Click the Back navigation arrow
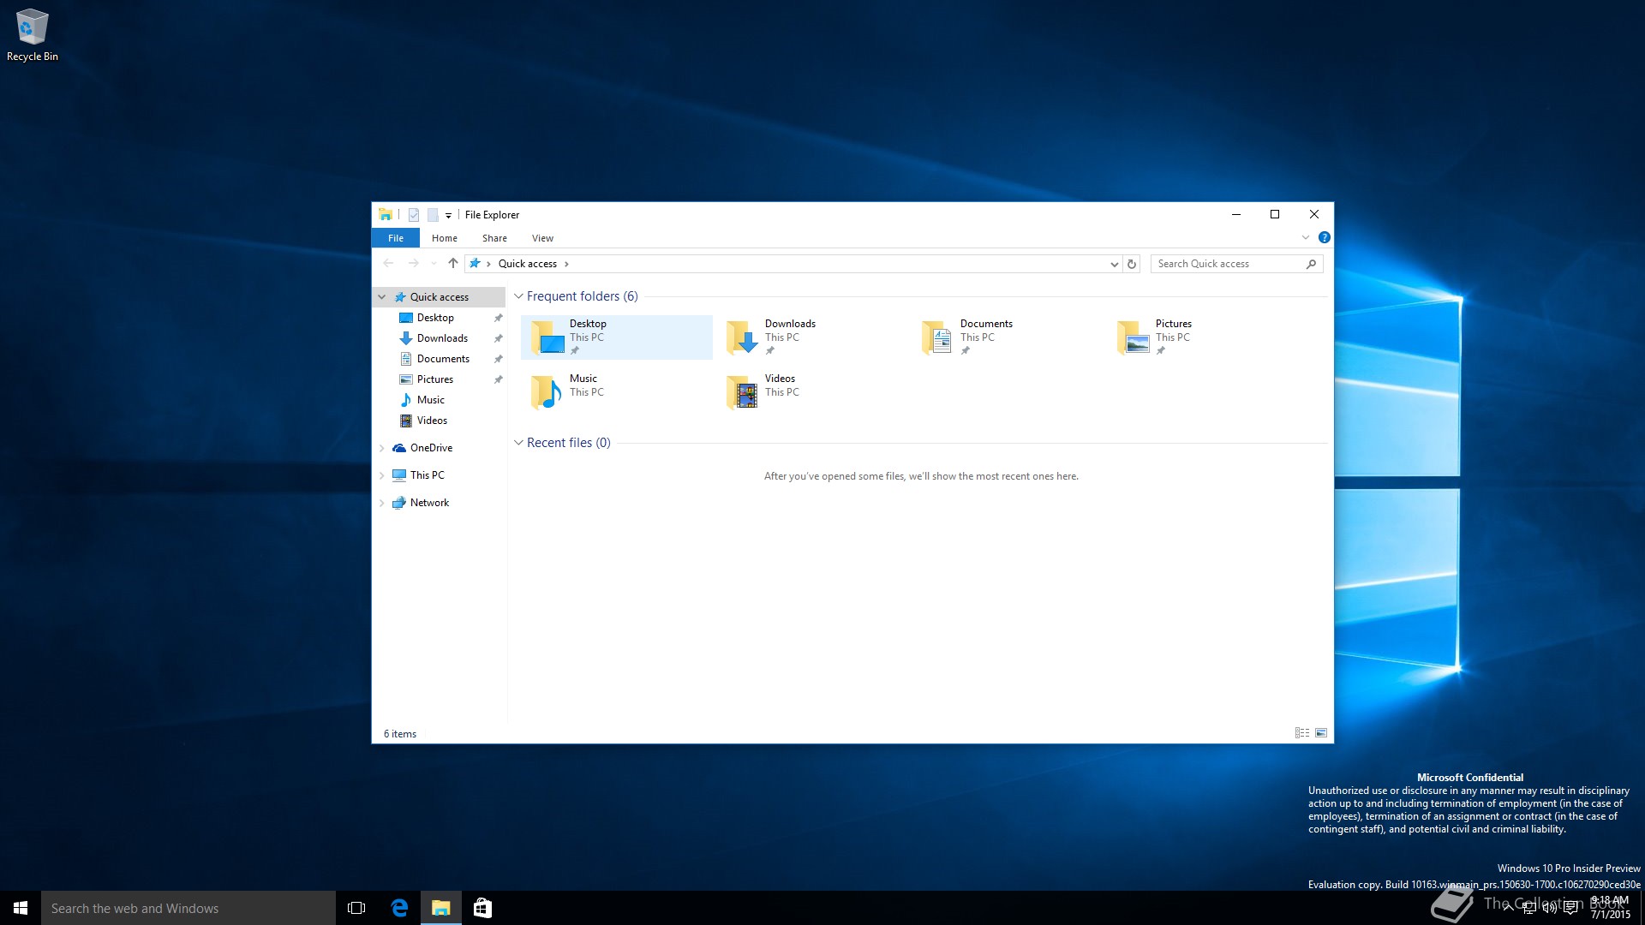Viewport: 1645px width, 925px height. click(388, 264)
